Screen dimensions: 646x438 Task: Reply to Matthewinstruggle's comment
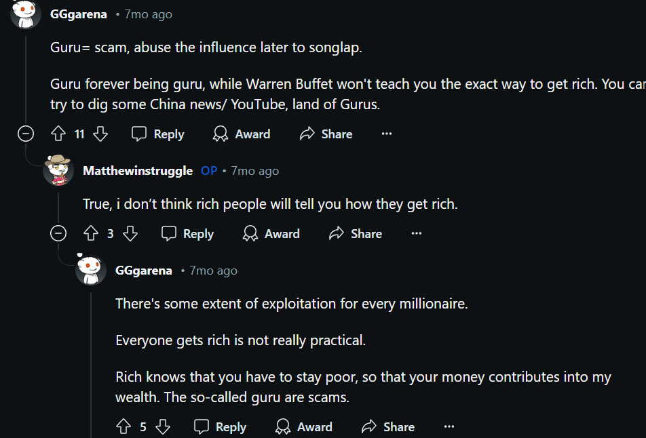click(188, 234)
